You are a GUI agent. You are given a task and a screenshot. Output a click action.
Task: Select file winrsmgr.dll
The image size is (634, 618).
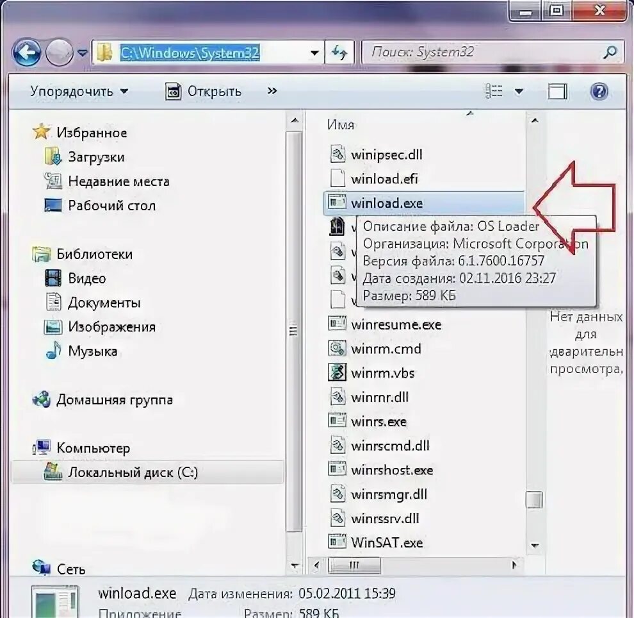[x=389, y=494]
